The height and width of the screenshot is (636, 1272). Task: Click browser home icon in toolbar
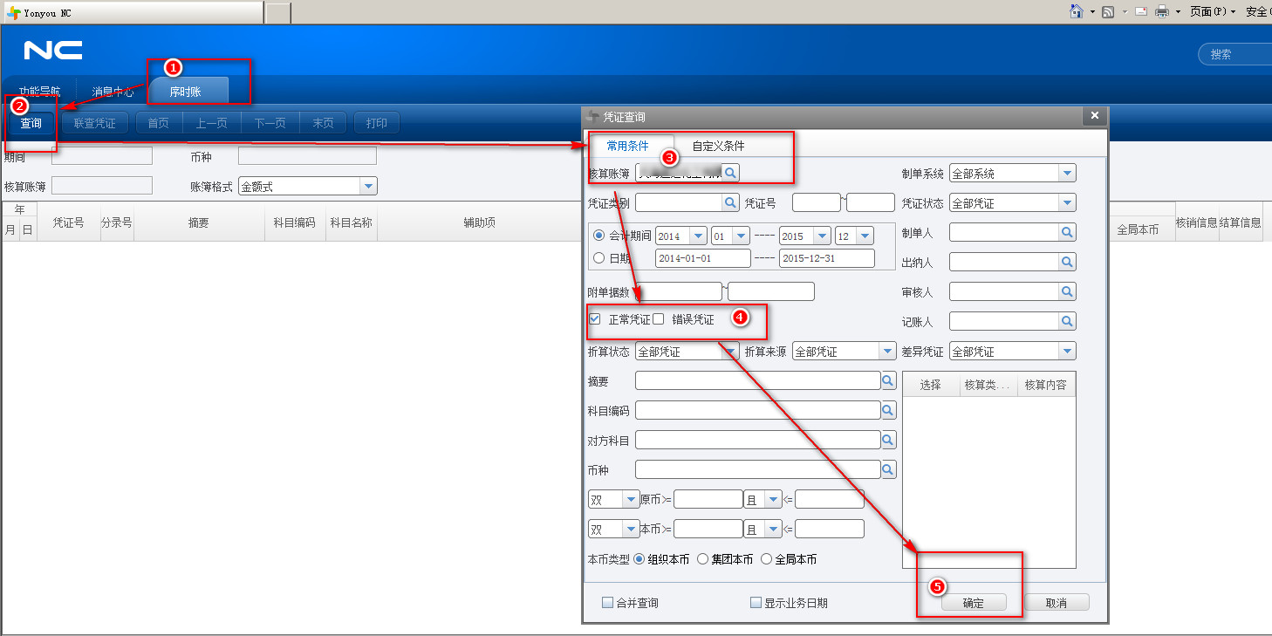[x=1077, y=11]
